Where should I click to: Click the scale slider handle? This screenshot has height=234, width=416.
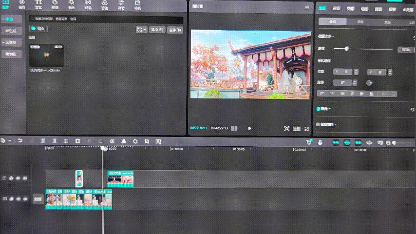coord(346,49)
